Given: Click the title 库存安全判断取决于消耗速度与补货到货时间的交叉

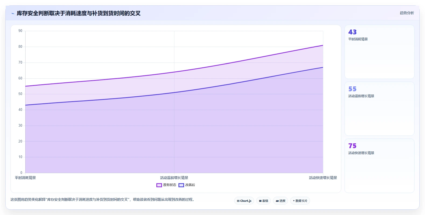Looking at the screenshot, I should 79,13.
